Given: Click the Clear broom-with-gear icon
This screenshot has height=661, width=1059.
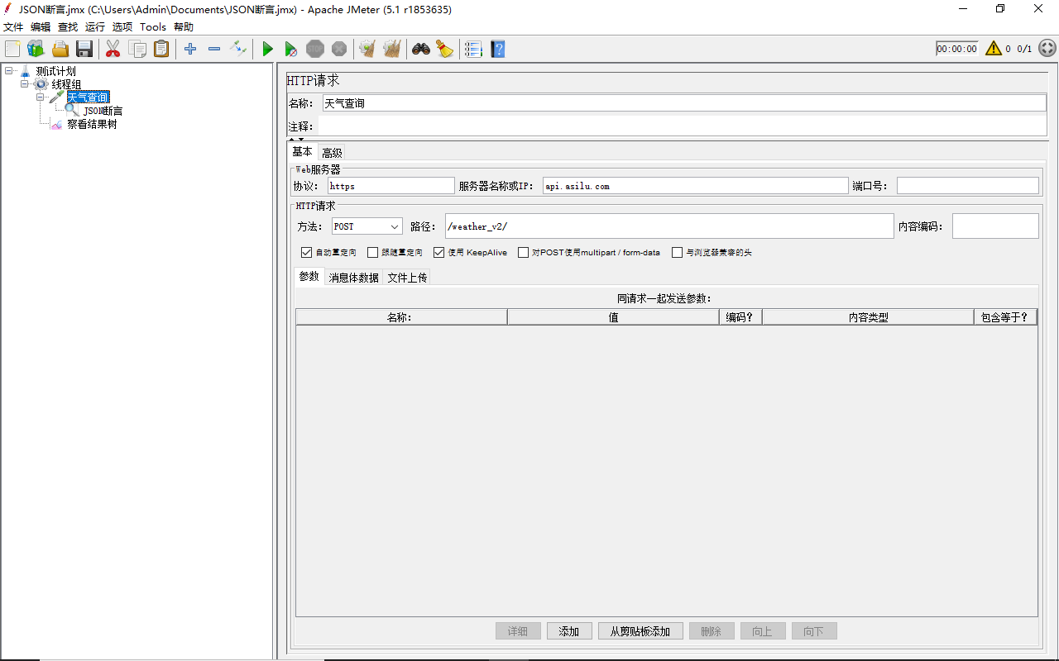Looking at the screenshot, I should pyautogui.click(x=367, y=49).
